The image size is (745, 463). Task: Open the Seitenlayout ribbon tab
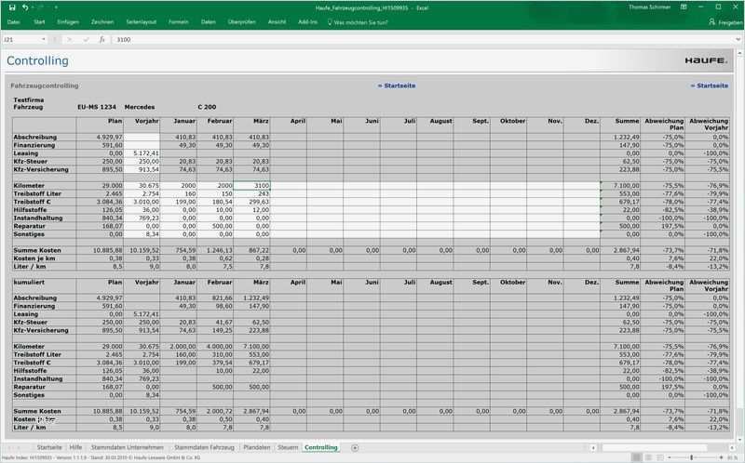(142, 22)
